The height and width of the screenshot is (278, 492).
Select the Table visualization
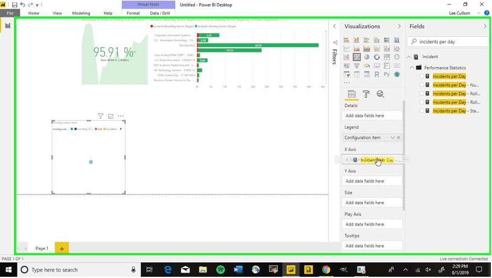356,74
